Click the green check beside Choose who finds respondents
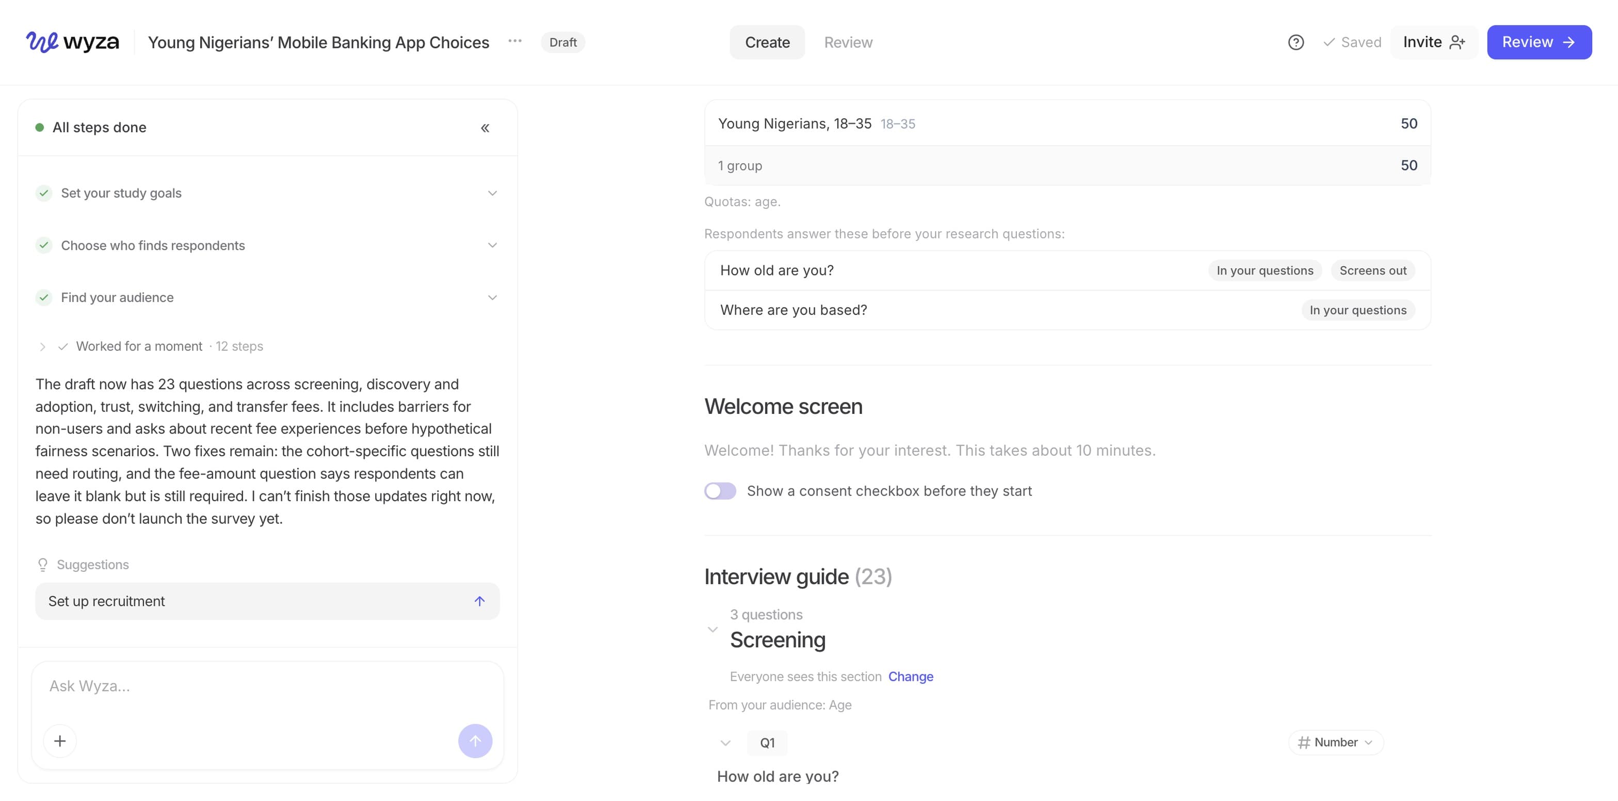 pos(44,245)
